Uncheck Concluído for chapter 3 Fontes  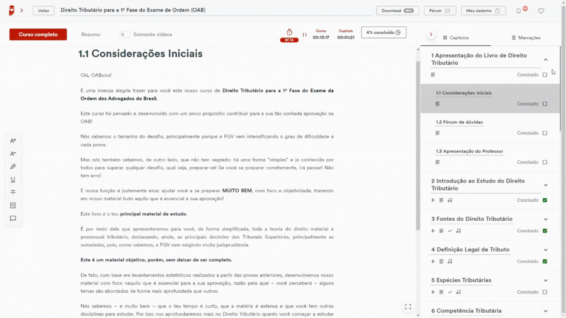[x=545, y=231]
